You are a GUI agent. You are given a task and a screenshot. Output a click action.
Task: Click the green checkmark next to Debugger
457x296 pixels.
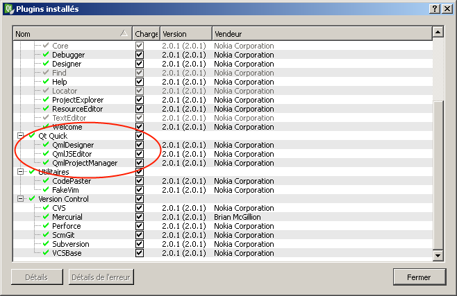46,55
